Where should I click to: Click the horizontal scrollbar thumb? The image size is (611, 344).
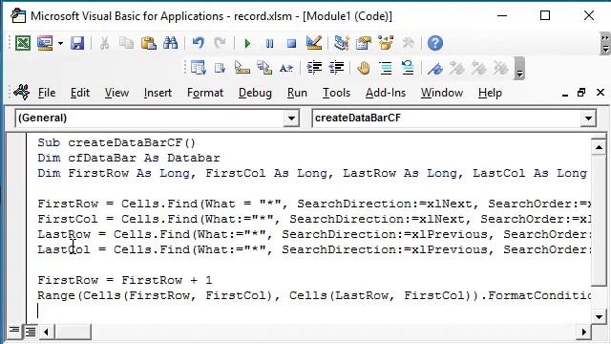point(73,332)
